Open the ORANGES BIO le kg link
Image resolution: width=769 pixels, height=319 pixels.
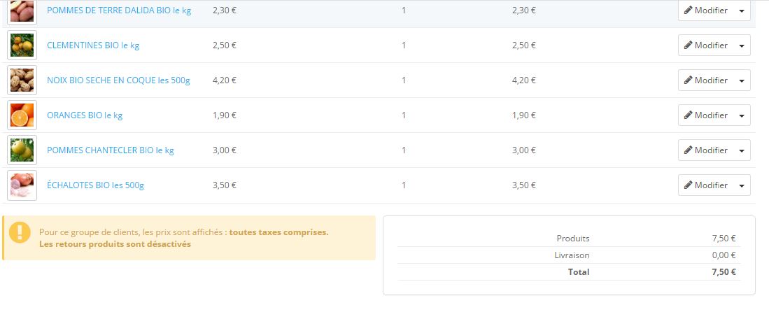coord(85,115)
